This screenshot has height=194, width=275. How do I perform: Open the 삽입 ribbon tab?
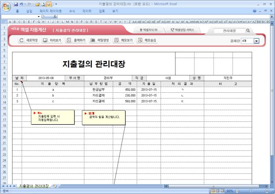click(29, 11)
